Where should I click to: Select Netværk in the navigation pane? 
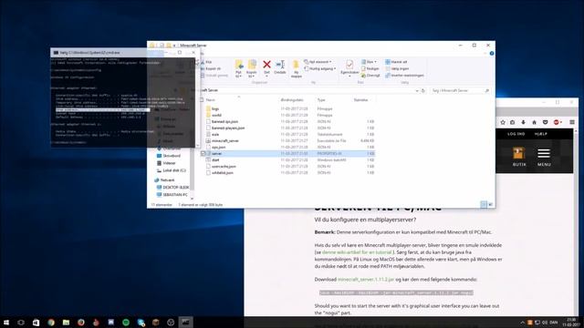[167, 180]
